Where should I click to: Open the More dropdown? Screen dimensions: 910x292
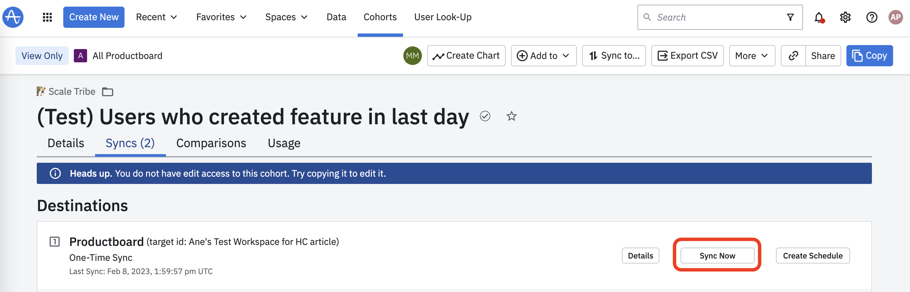point(752,55)
